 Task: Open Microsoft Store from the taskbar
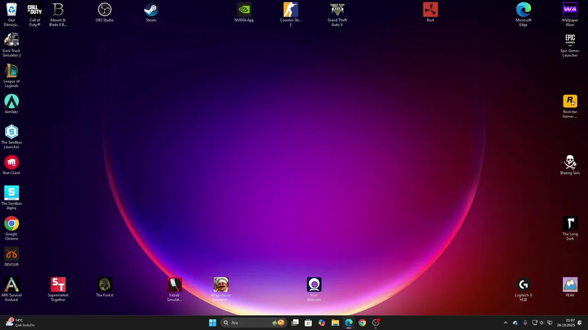click(x=308, y=323)
